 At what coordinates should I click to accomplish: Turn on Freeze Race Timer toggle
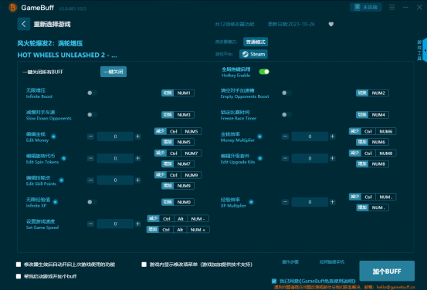pyautogui.click(x=286, y=115)
